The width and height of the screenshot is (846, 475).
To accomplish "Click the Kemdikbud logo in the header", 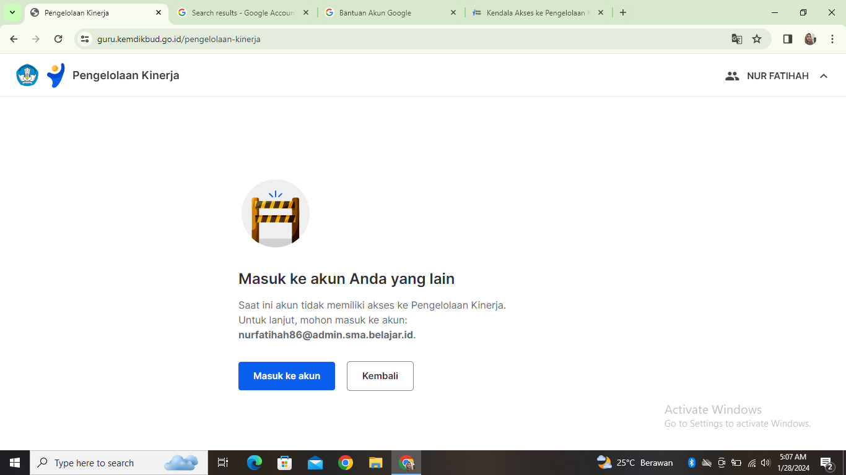I will tap(27, 75).
